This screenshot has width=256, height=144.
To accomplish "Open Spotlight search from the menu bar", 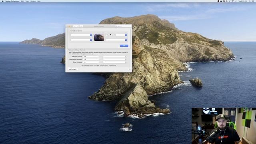I will coord(250,1).
